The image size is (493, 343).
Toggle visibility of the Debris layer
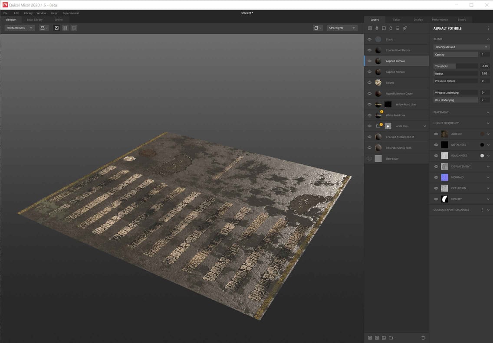369,83
